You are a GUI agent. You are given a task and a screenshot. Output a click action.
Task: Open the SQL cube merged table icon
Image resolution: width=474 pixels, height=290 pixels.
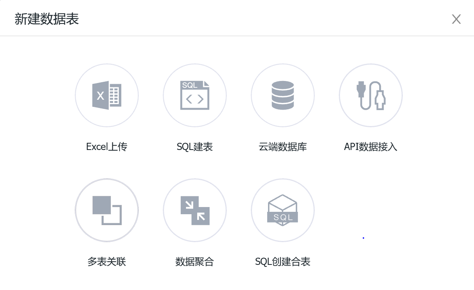[283, 210]
